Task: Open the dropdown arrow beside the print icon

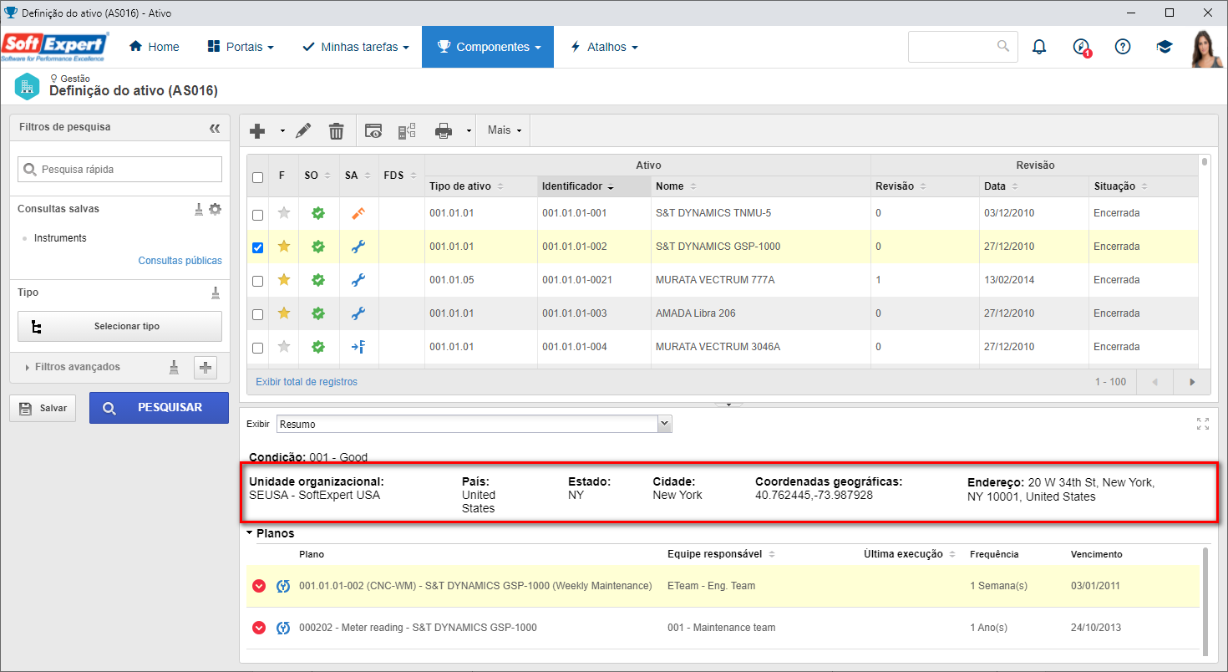Action: pos(469,131)
